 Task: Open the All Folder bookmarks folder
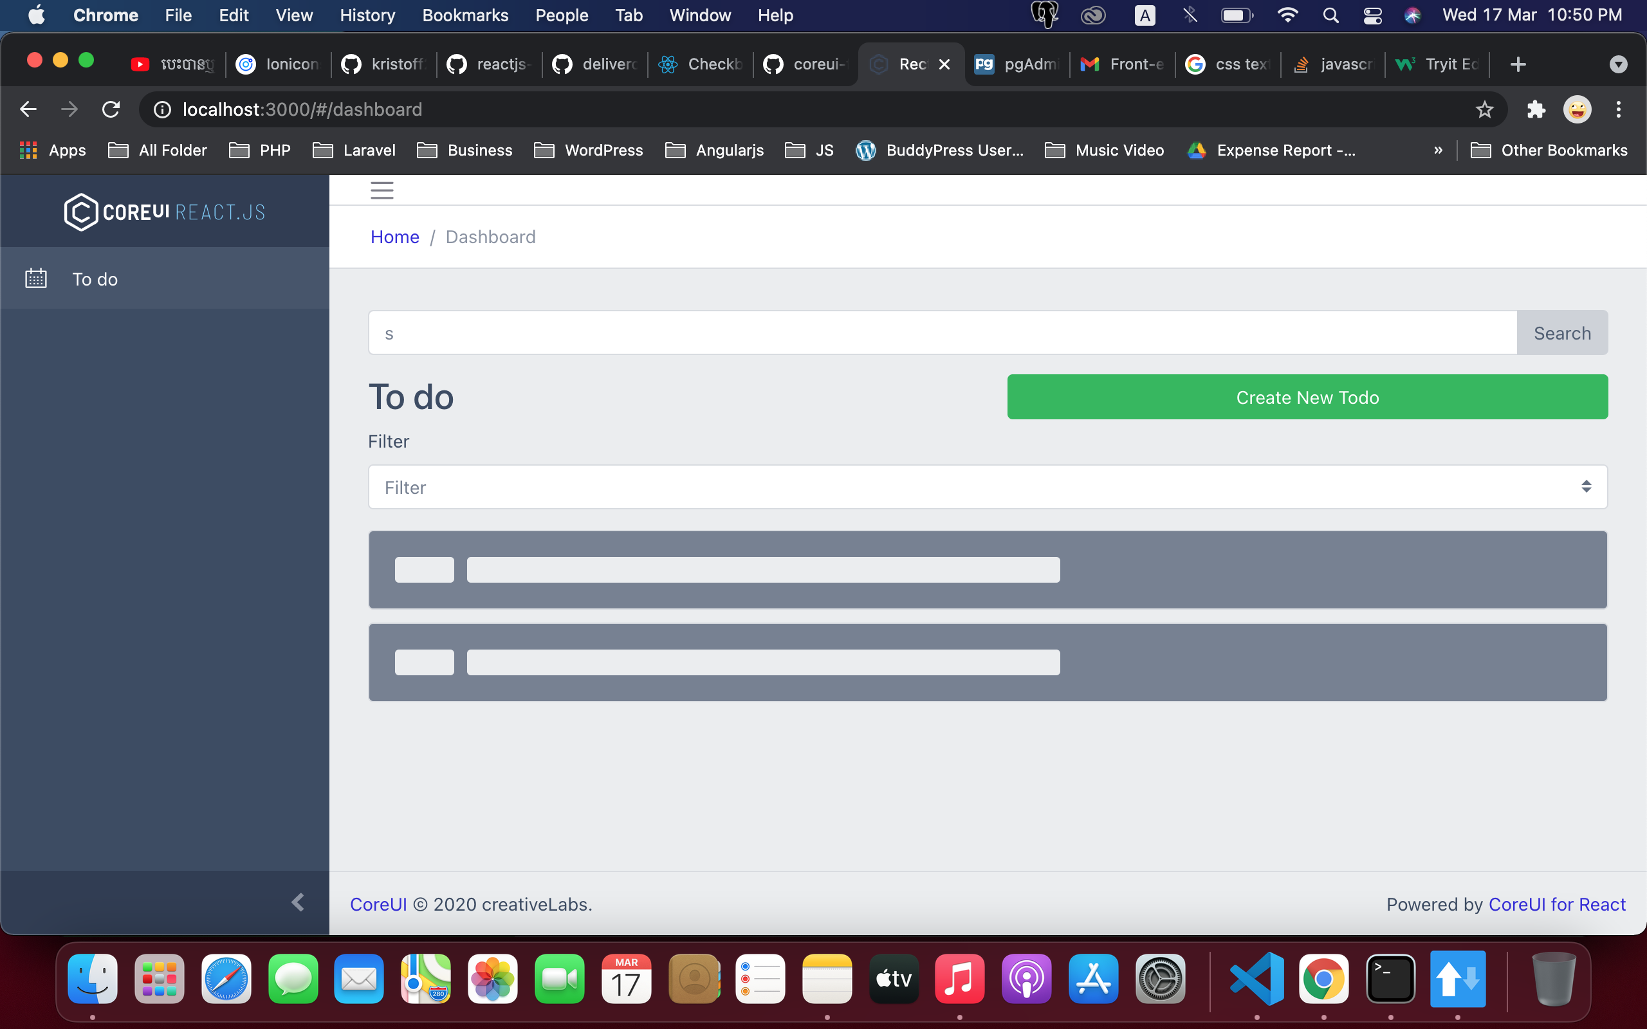[x=157, y=150]
